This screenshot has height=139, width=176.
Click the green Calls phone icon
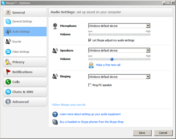point(8,82)
